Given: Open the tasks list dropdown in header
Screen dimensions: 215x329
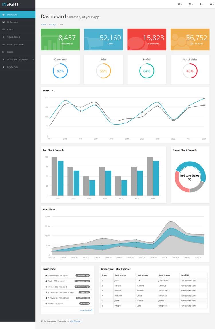Looking at the screenshot, I should point(191,4).
